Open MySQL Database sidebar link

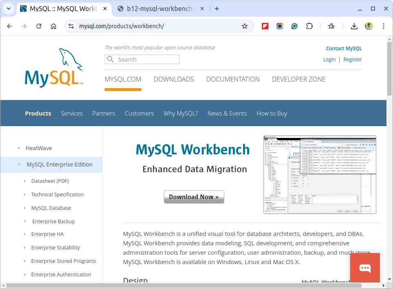51,208
